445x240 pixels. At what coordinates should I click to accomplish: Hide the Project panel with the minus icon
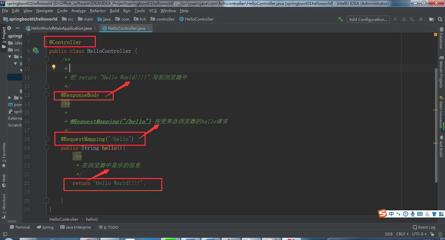tap(18, 28)
